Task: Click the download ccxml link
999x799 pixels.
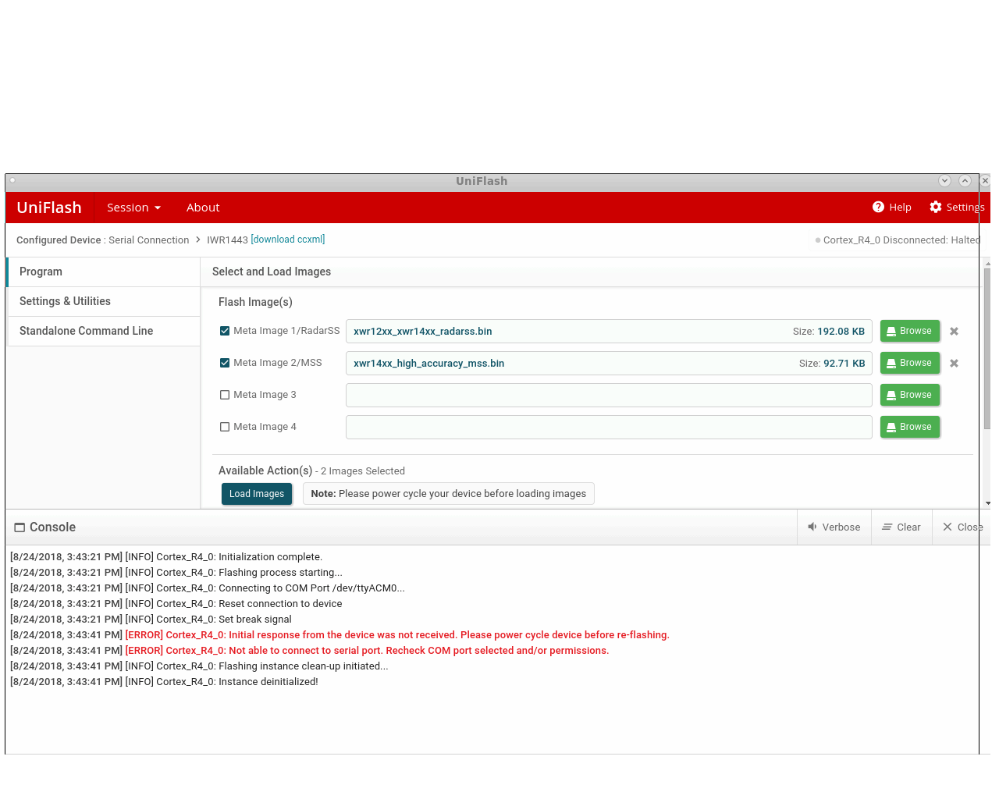Action: coord(288,240)
